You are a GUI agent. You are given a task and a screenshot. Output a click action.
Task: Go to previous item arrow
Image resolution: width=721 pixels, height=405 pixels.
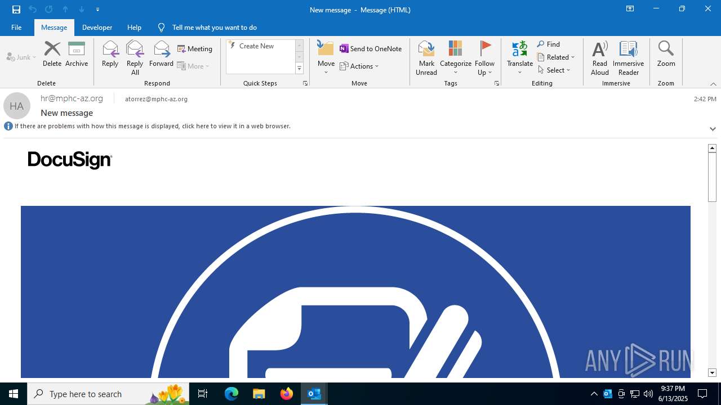click(65, 10)
